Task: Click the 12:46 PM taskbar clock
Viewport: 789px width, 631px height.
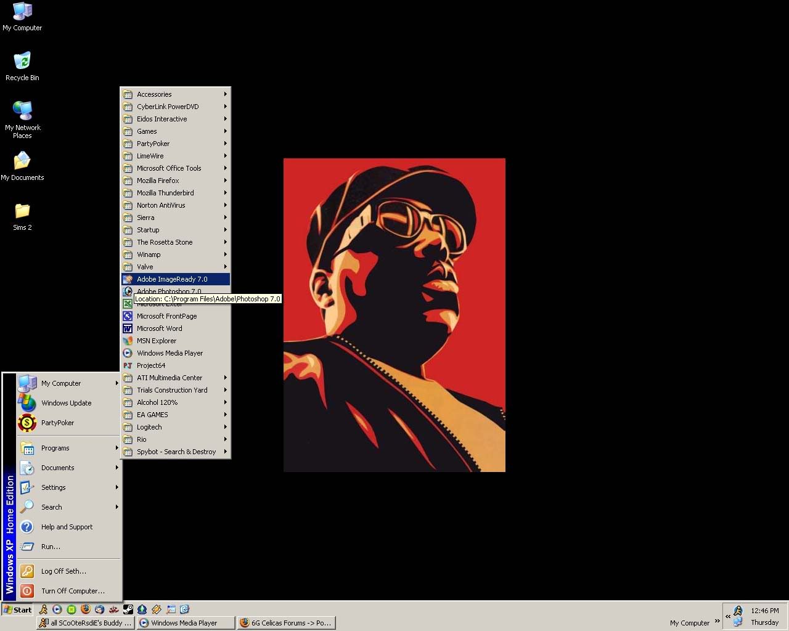Action: pos(765,611)
